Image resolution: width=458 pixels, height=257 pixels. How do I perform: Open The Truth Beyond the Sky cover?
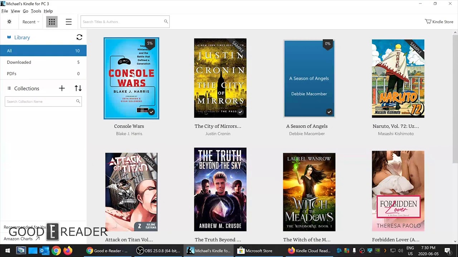220,190
